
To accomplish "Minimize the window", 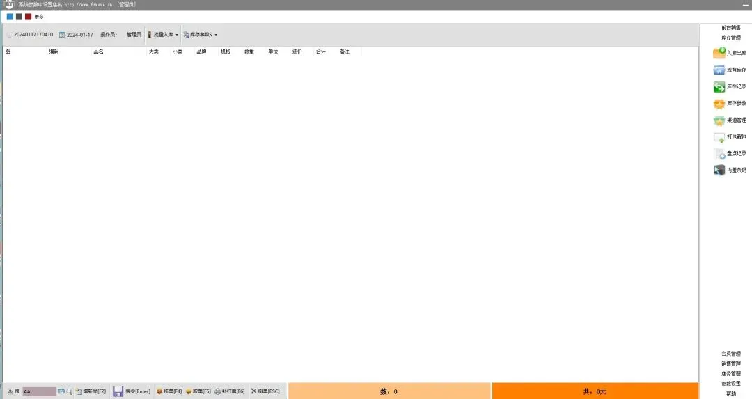I will 745,5.
